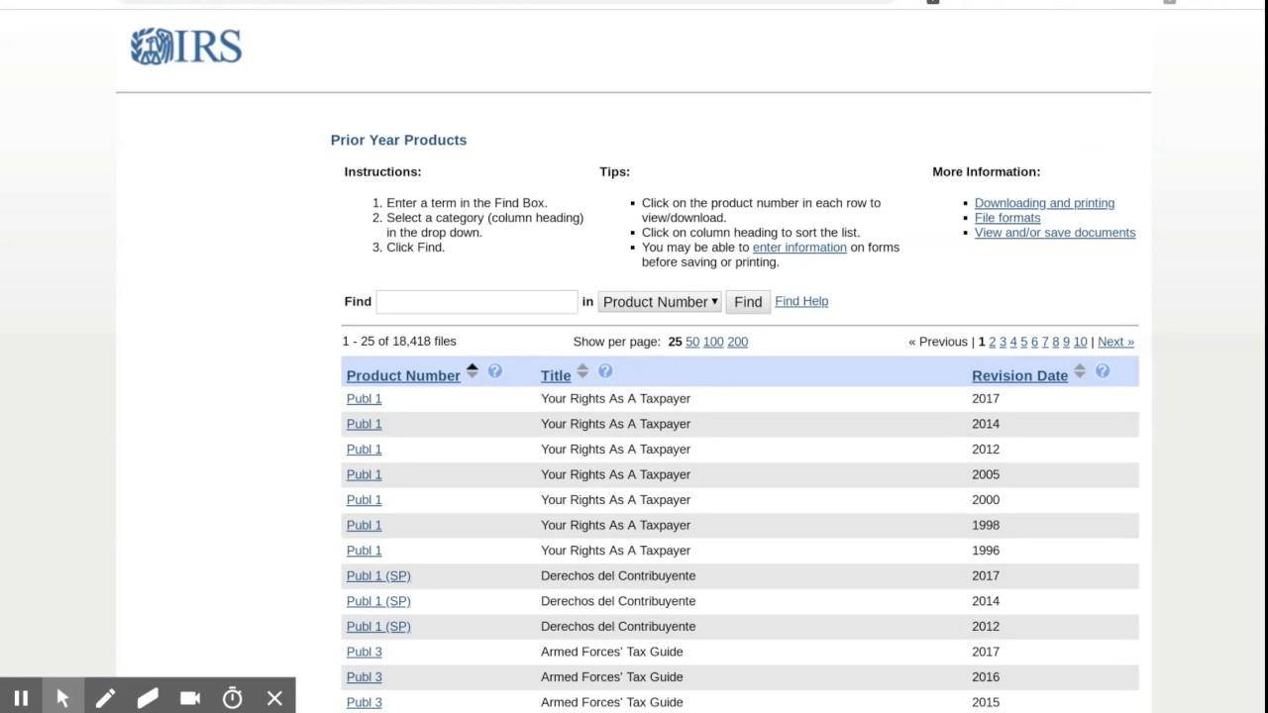This screenshot has width=1268, height=713.
Task: Show 200 files per page
Action: pyautogui.click(x=738, y=342)
